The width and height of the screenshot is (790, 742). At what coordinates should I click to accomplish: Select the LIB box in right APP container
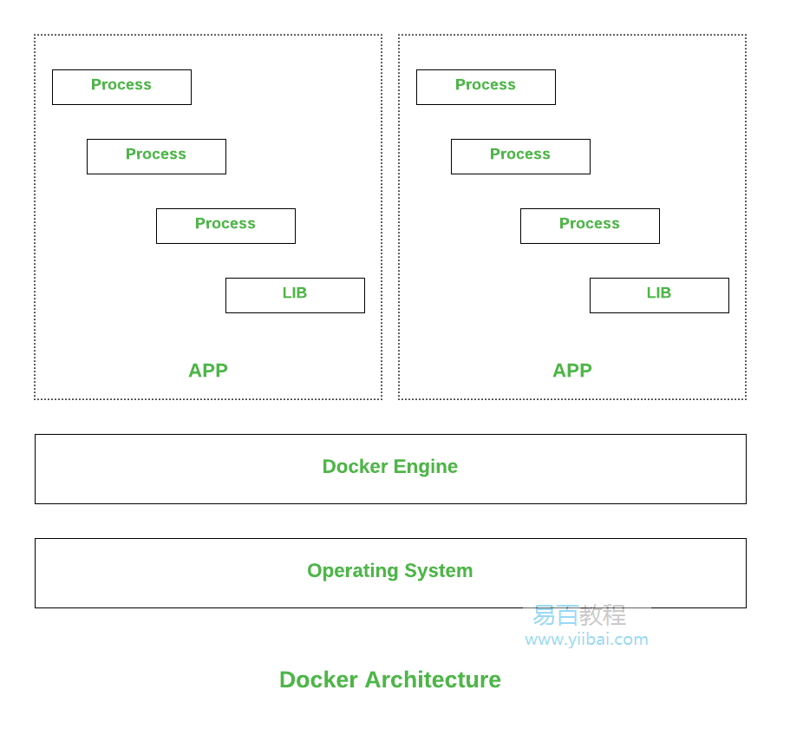[660, 295]
